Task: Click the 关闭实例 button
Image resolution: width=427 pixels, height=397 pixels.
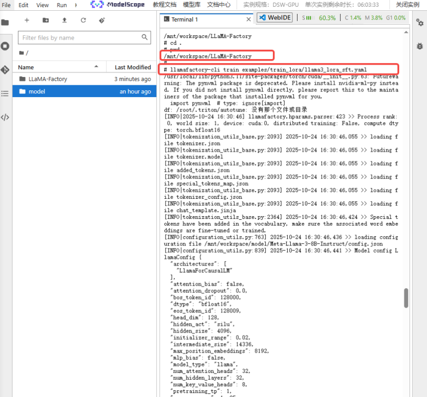Action: (407, 5)
